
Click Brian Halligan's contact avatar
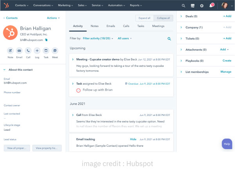[x=10, y=33]
